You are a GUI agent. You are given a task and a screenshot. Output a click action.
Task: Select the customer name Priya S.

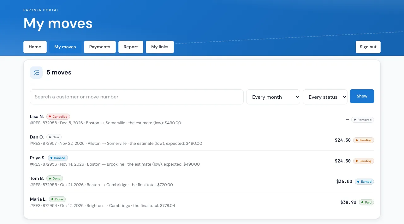point(38,158)
